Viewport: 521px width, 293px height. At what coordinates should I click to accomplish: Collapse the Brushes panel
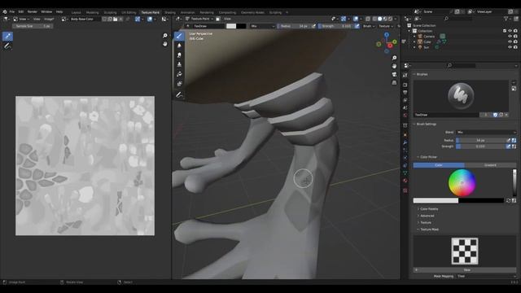[421, 74]
